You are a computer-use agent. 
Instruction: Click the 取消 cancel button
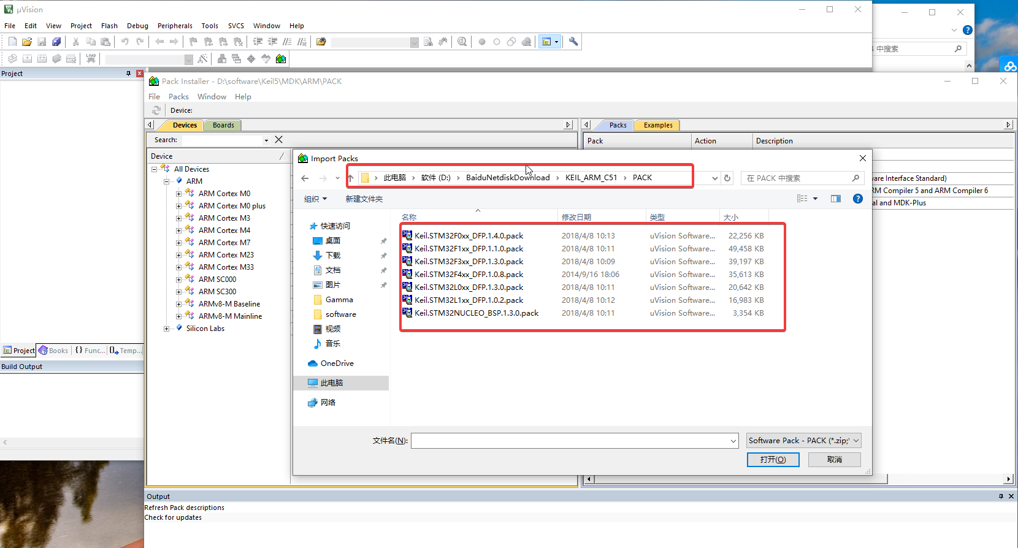pyautogui.click(x=835, y=460)
